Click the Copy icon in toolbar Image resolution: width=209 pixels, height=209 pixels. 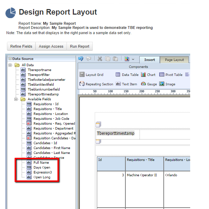point(108,59)
